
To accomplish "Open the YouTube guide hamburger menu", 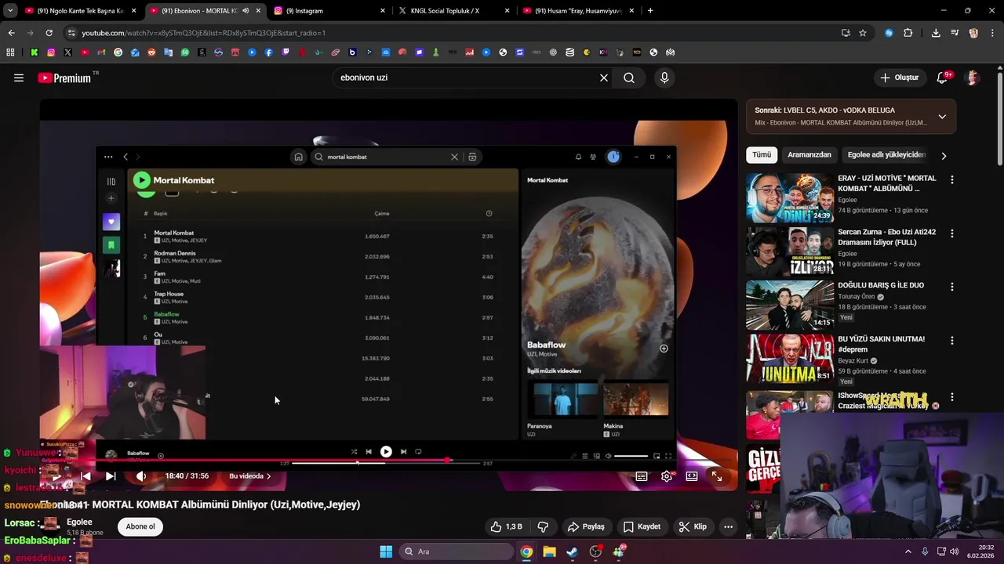I will [x=19, y=78].
